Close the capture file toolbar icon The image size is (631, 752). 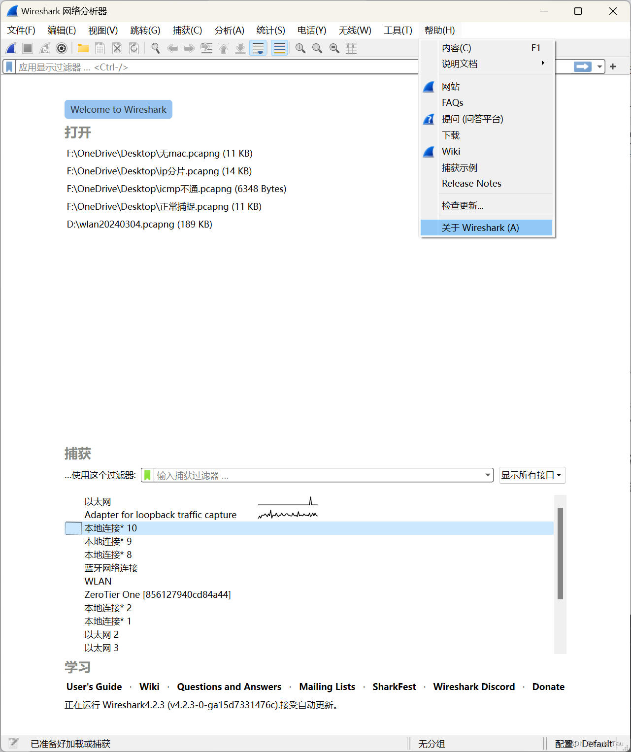[x=117, y=48]
